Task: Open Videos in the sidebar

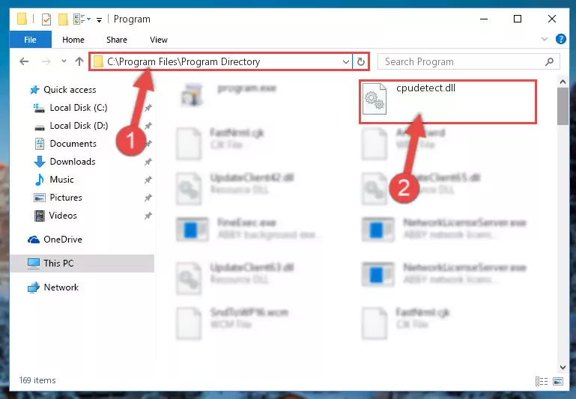Action: (x=63, y=216)
